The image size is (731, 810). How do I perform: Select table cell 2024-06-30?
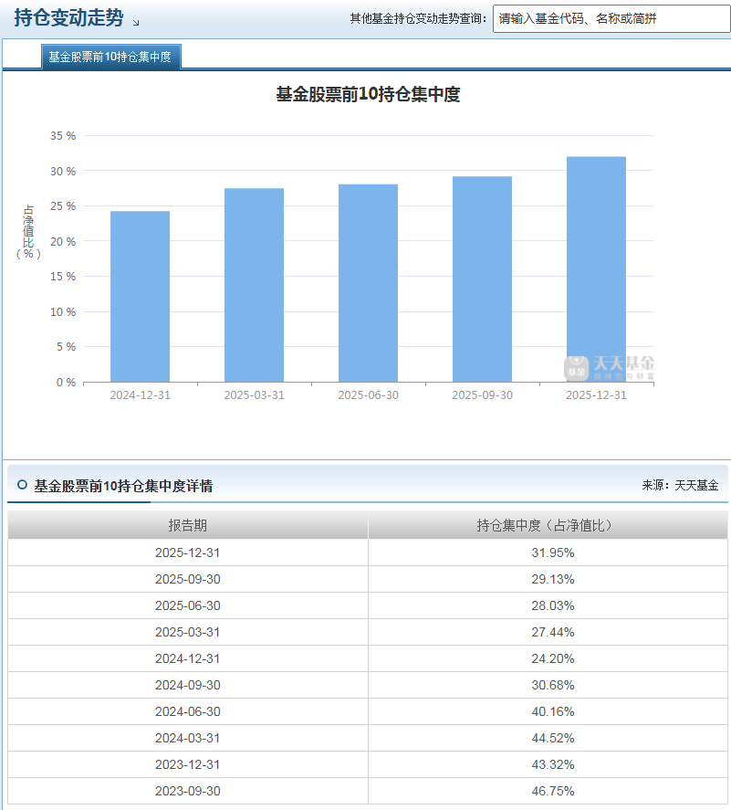pyautogui.click(x=188, y=712)
